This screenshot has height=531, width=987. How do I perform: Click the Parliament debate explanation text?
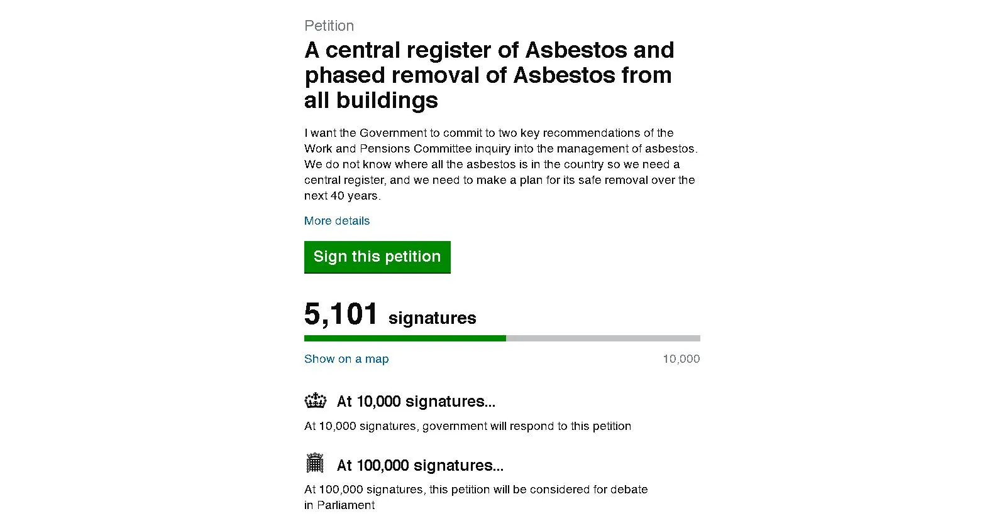[476, 496]
